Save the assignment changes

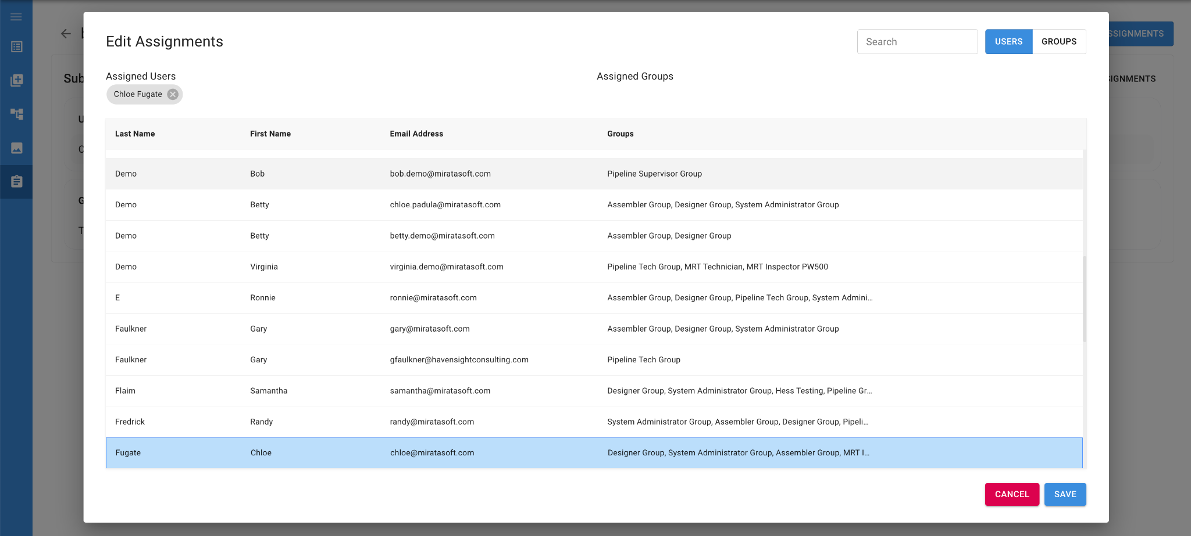click(x=1065, y=494)
